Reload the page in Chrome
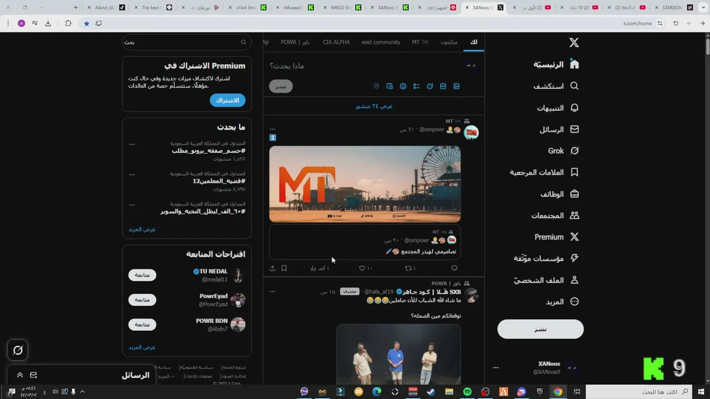 tap(676, 23)
